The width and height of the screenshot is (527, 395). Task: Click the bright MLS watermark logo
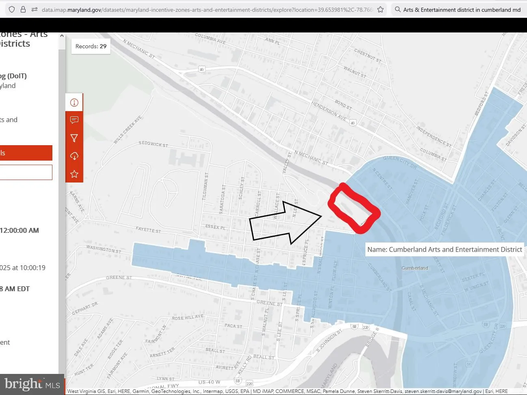point(32,384)
